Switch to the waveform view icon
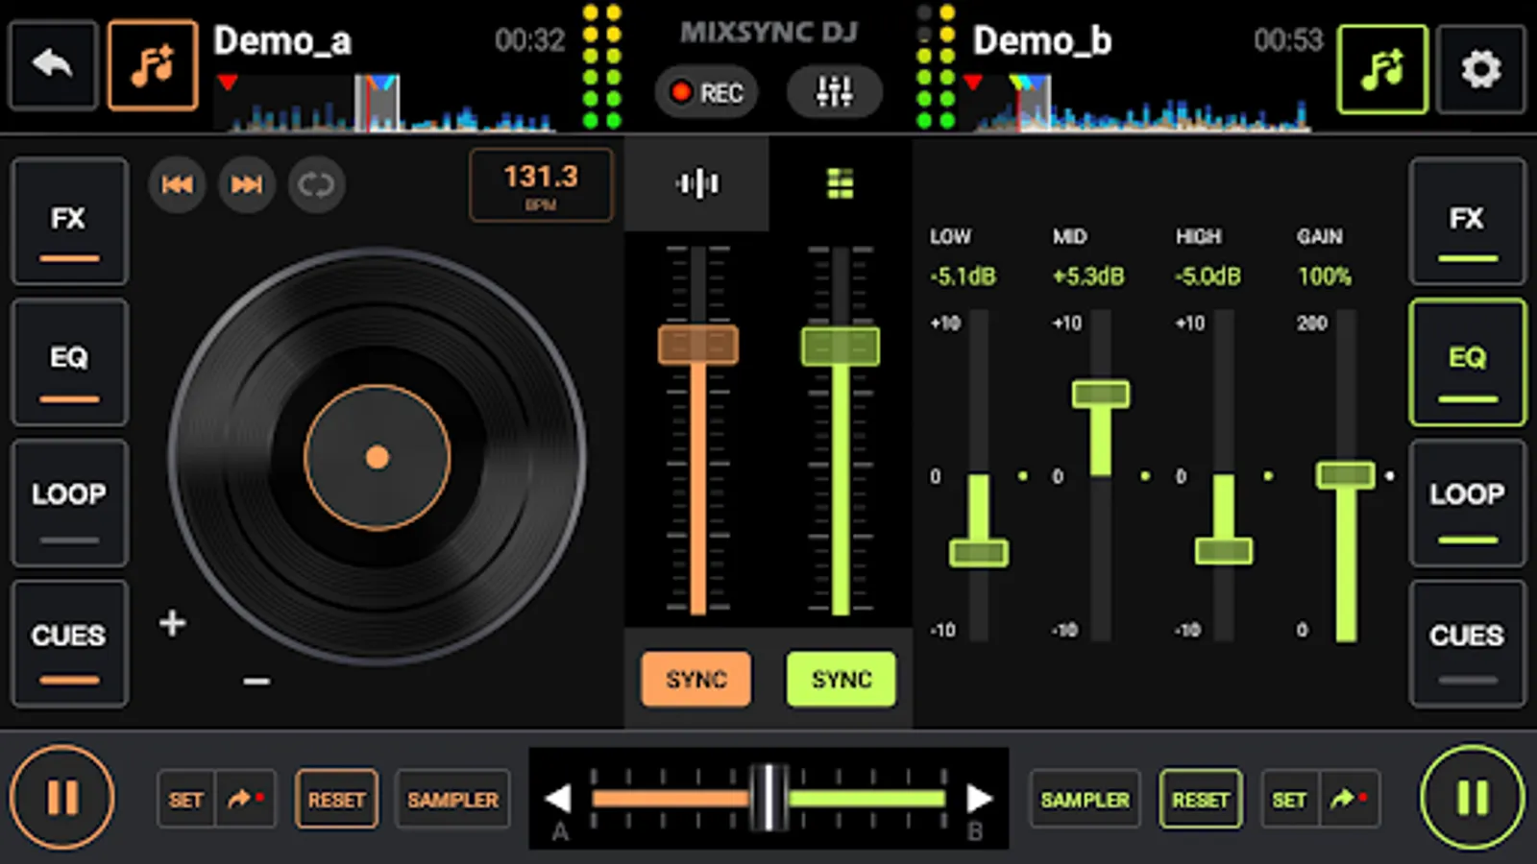The width and height of the screenshot is (1537, 864). click(696, 182)
